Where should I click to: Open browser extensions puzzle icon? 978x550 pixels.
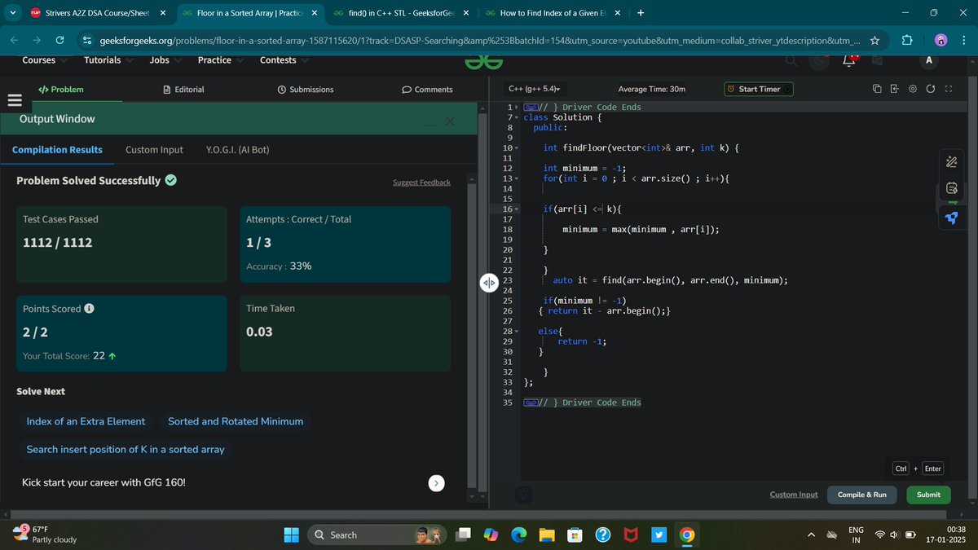(x=908, y=40)
